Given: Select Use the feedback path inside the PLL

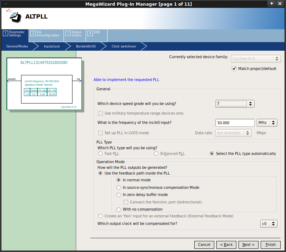Looking at the screenshot, I should (x=100, y=173).
